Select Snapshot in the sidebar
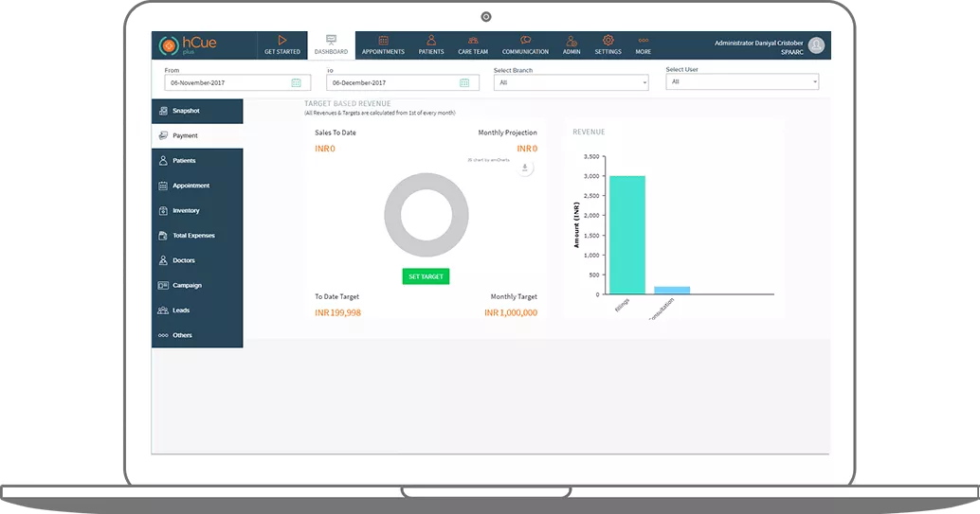This screenshot has width=980, height=514. coord(187,111)
